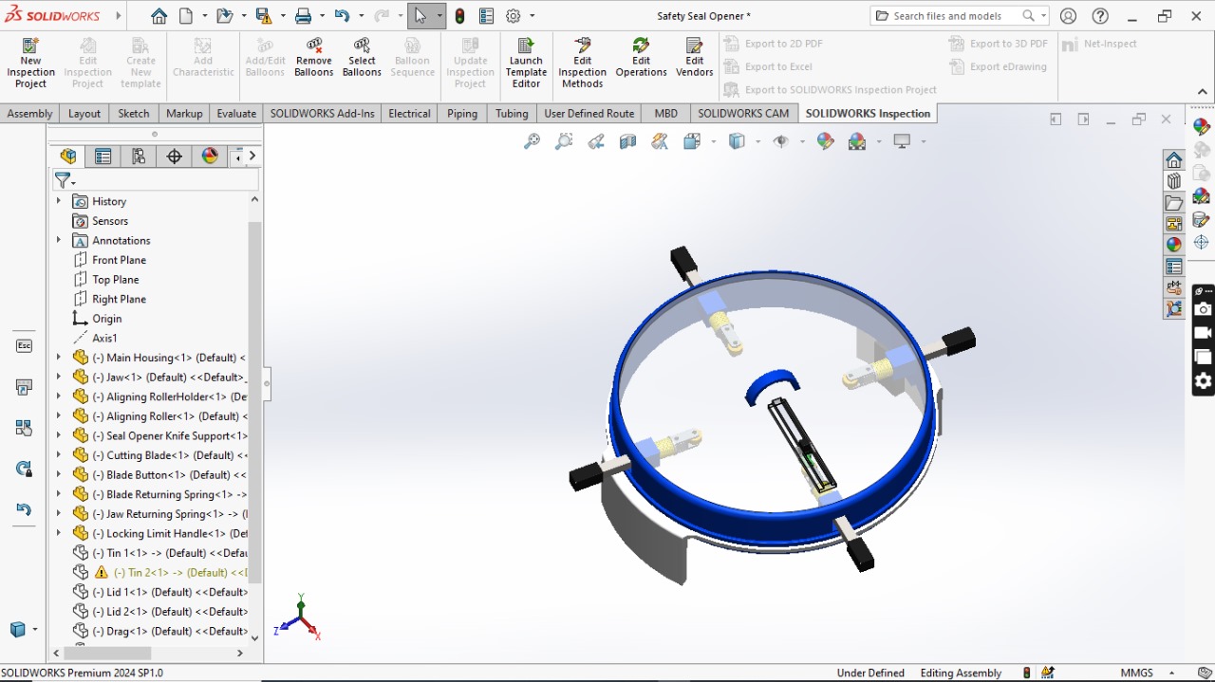Screen dimensions: 1215x682
Task: Expand the Main Housing component
Action: [59, 358]
